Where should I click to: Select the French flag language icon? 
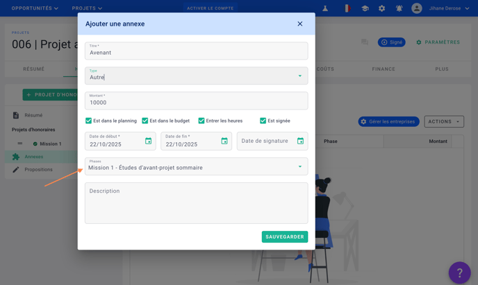pyautogui.click(x=346, y=8)
